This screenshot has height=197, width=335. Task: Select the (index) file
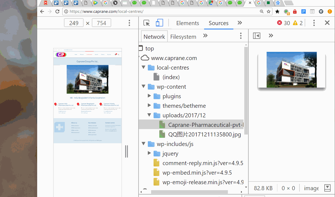coord(171,77)
